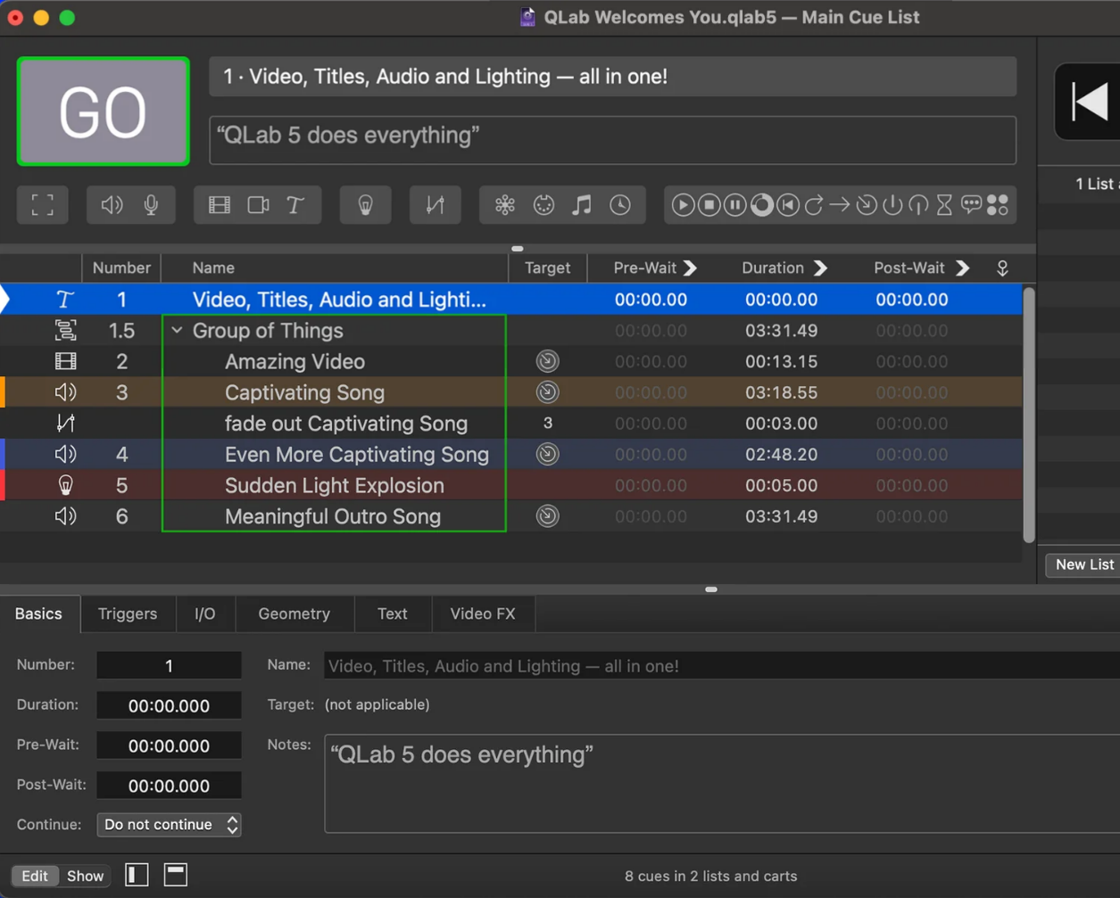Collapse the Group of Things cue
Screen dimensions: 1120x898
[177, 331]
